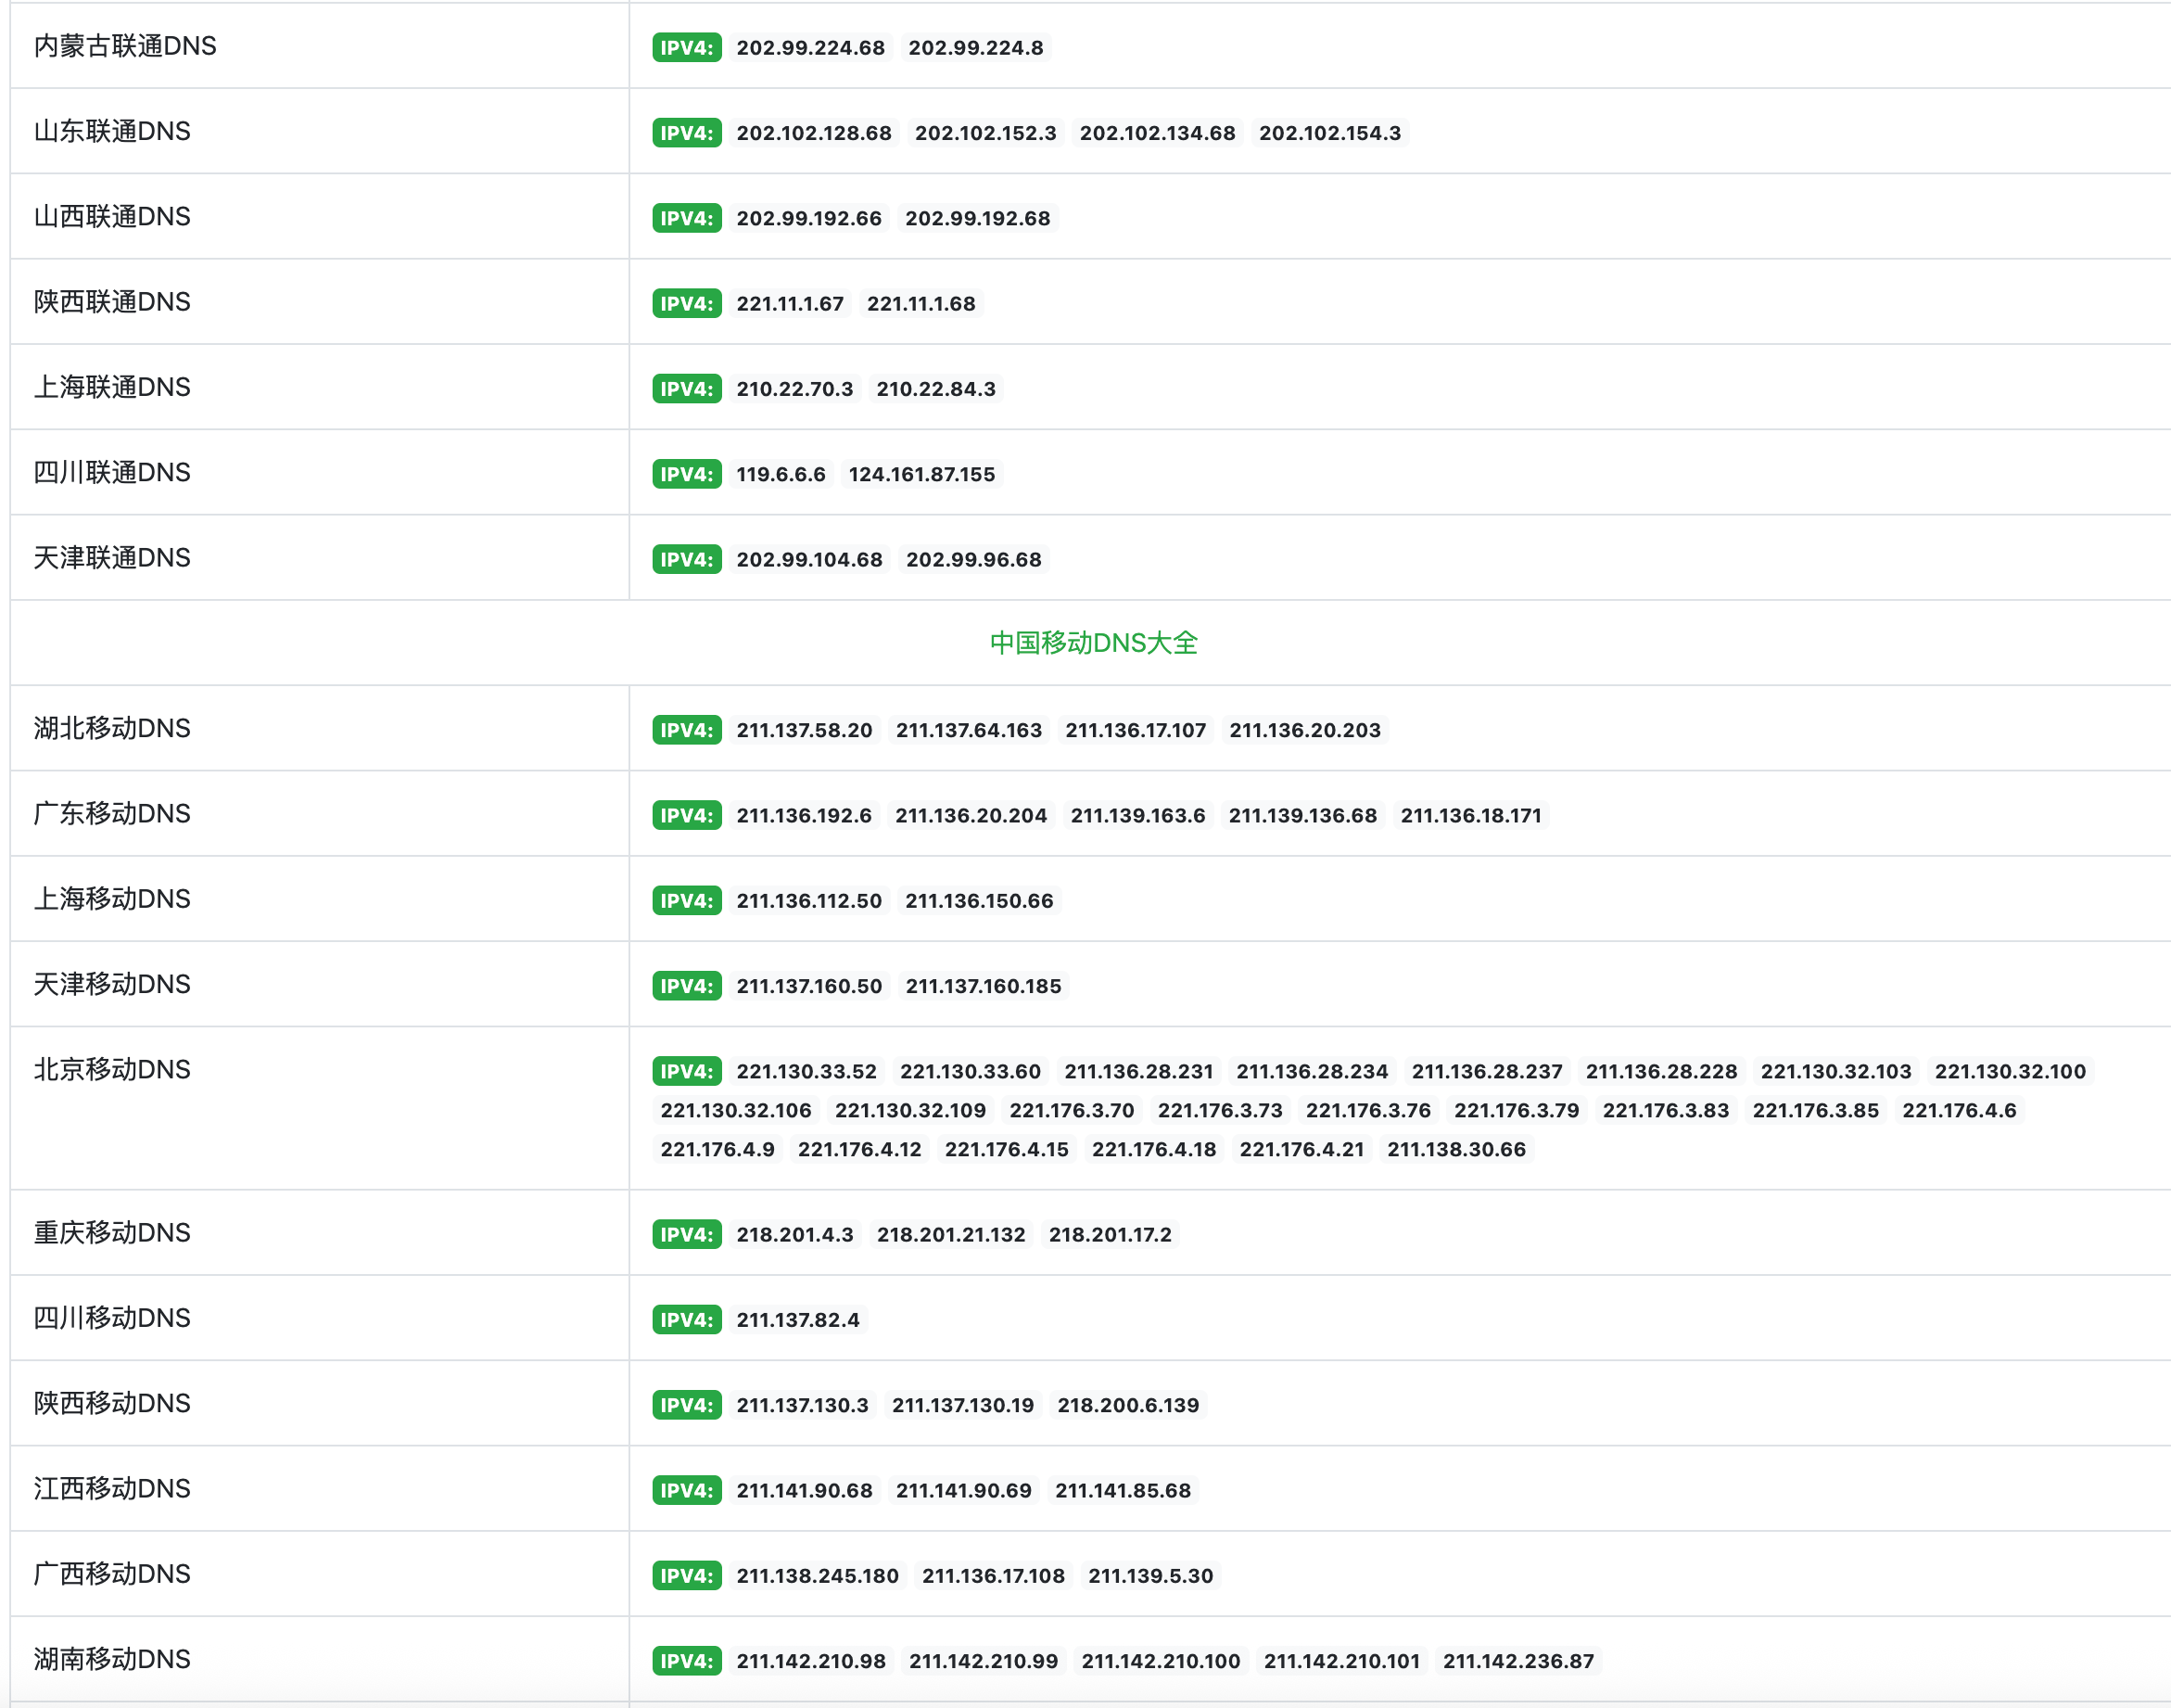2171x1708 pixels.
Task: Select IP address 202.99.224.68
Action: pos(810,47)
